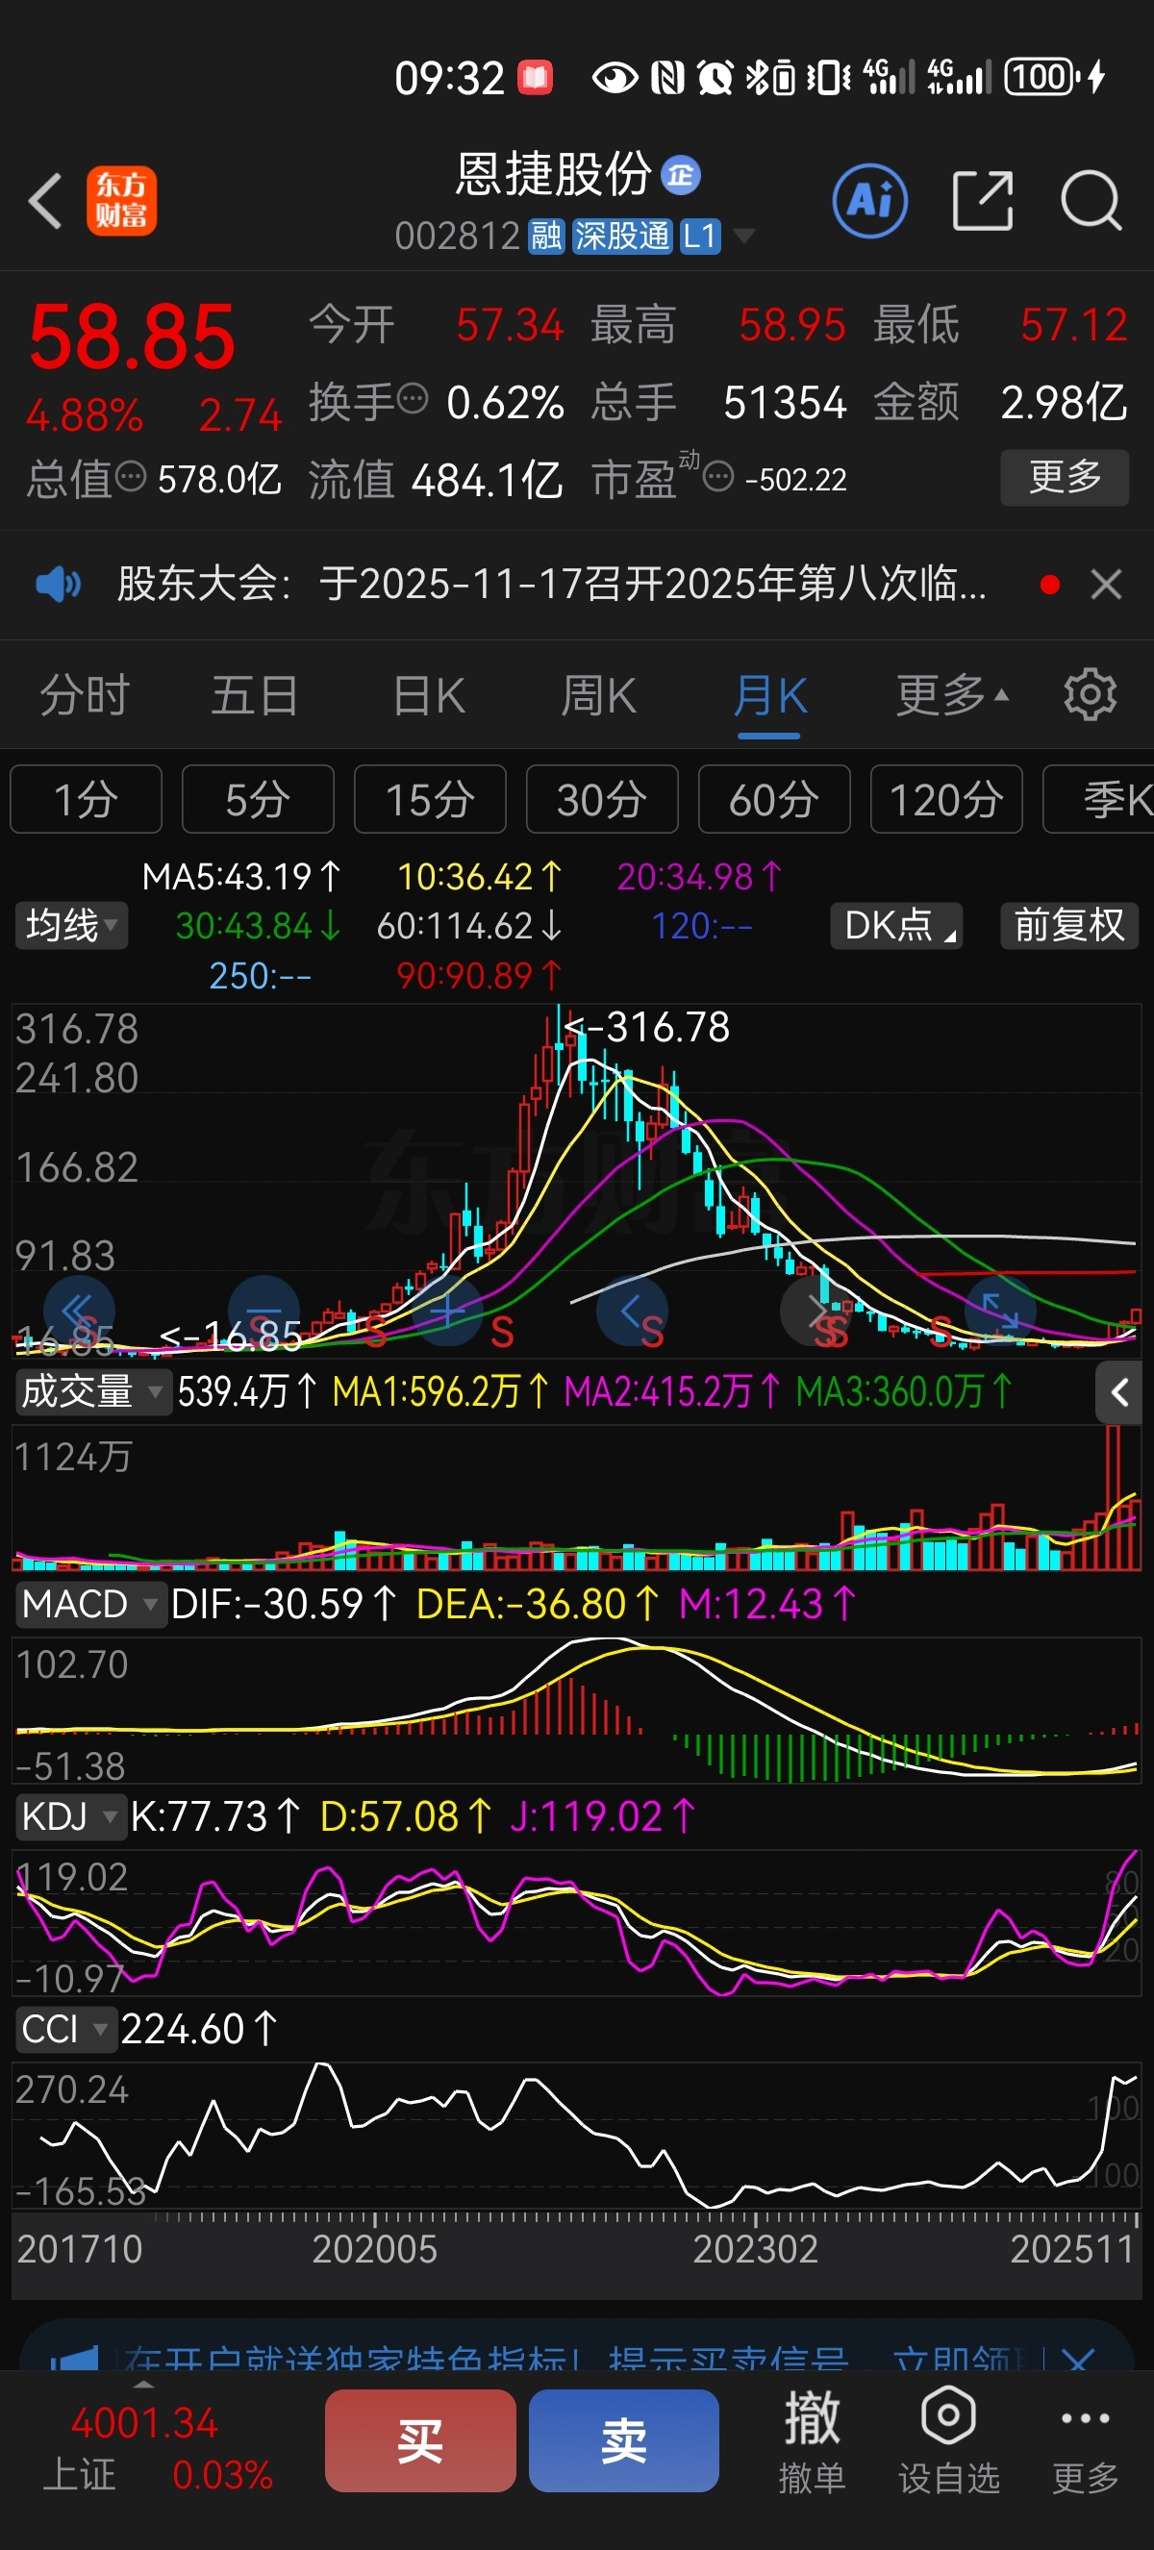
Task: Expand the stock code tags dropdown arrow
Action: 743,236
